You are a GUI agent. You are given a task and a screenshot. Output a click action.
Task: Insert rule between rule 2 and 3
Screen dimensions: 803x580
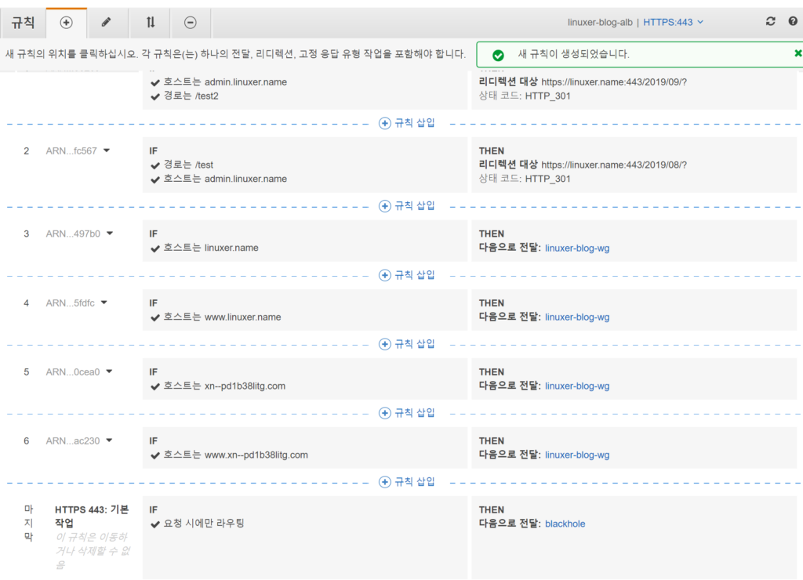pos(407,206)
